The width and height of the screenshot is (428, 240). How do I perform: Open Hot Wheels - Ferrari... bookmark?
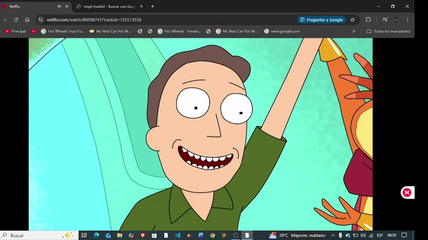pos(179,31)
